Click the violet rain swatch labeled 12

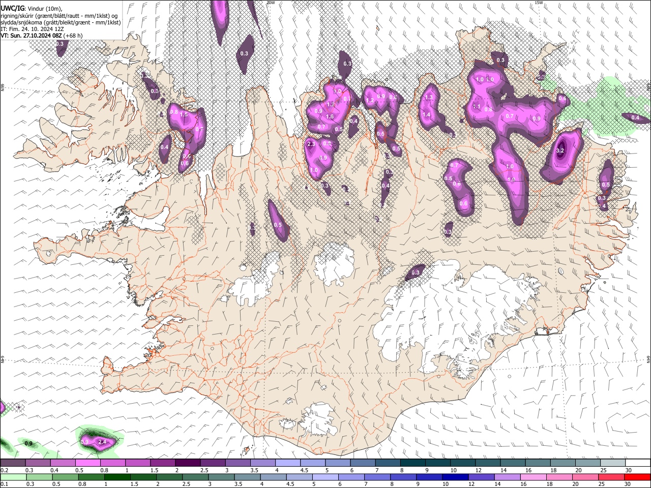(x=481, y=477)
